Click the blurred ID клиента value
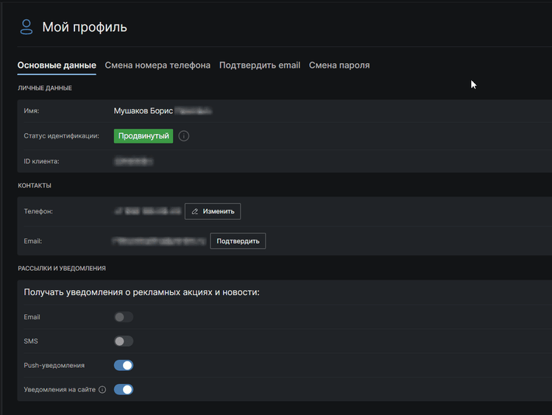 coord(134,161)
